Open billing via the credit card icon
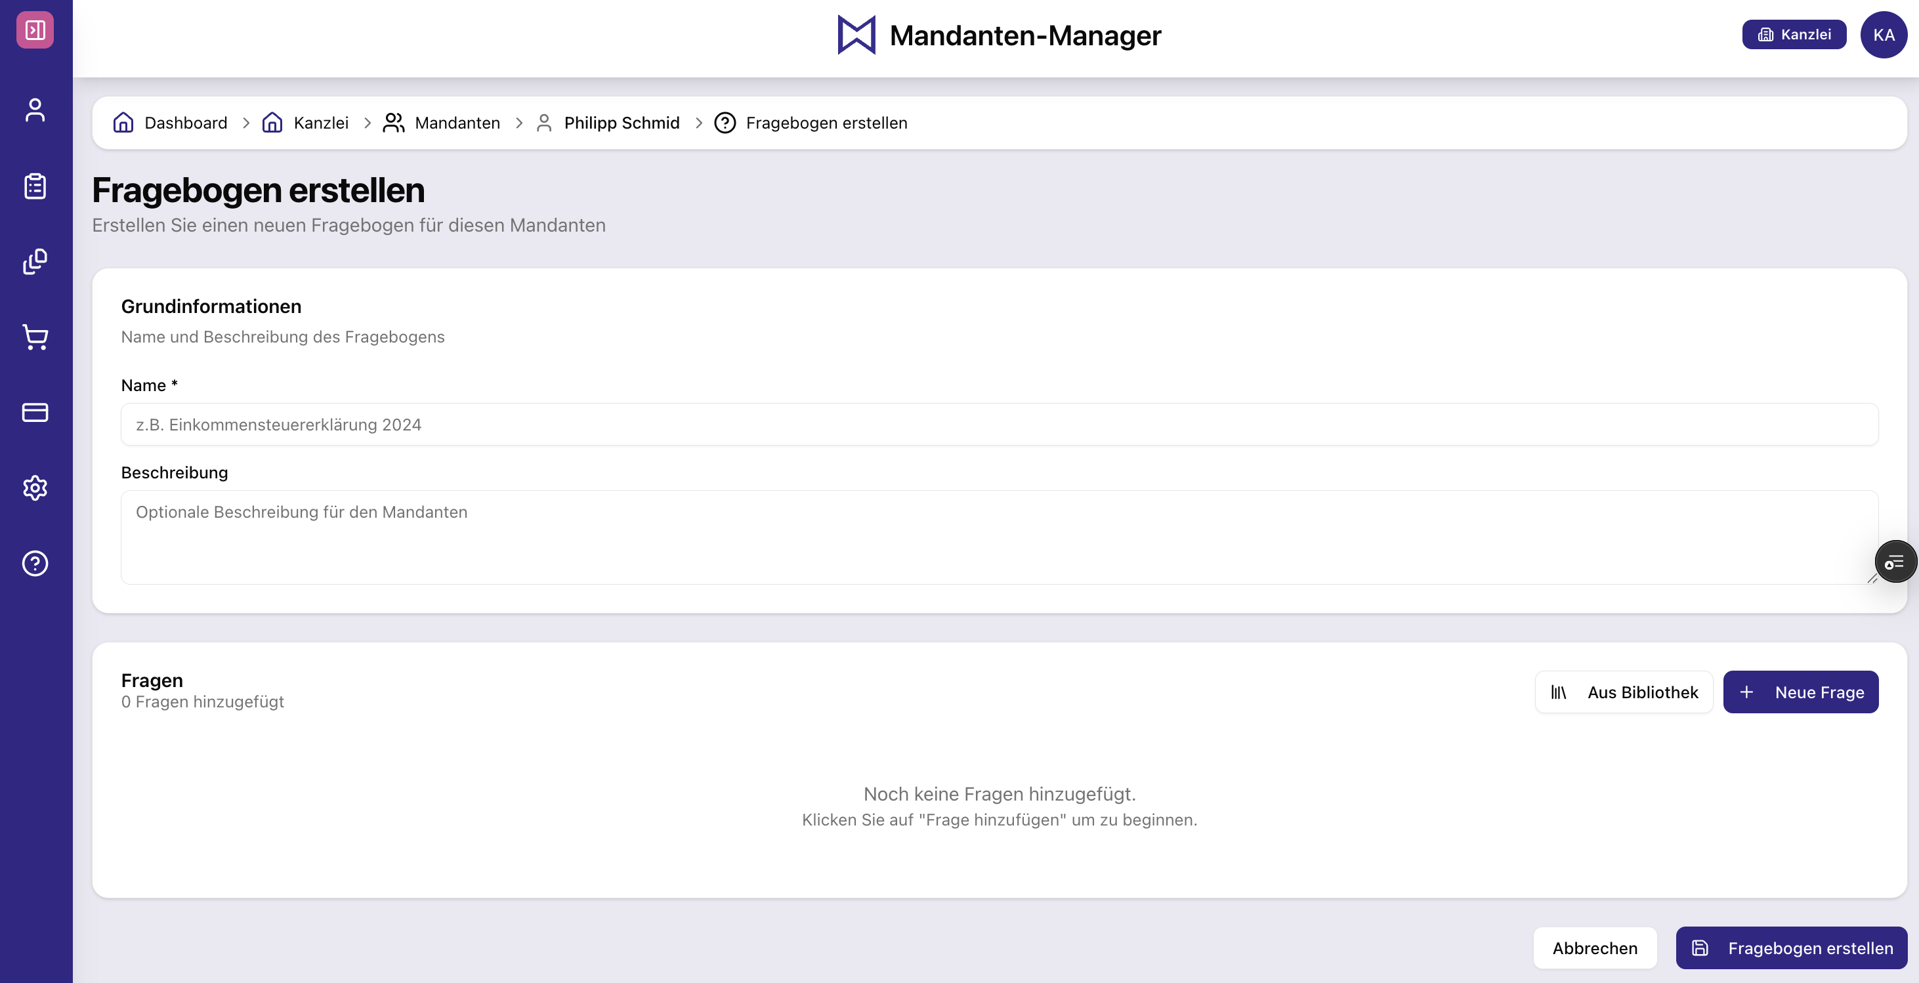Image resolution: width=1919 pixels, height=983 pixels. click(35, 413)
